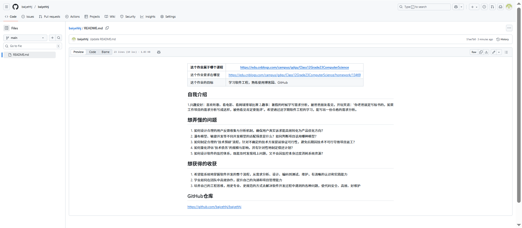The width and height of the screenshot is (522, 228).
Task: Open the baiyehhj repository name in header
Action: [x=43, y=7]
